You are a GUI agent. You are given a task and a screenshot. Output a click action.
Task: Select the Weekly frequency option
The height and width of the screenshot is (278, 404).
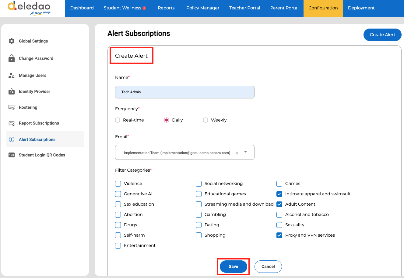click(x=206, y=120)
